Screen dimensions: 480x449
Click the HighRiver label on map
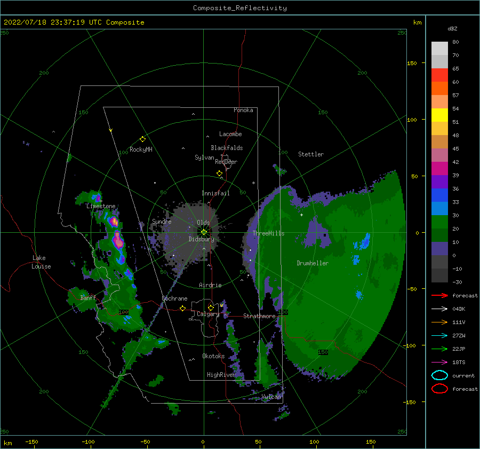(221, 375)
